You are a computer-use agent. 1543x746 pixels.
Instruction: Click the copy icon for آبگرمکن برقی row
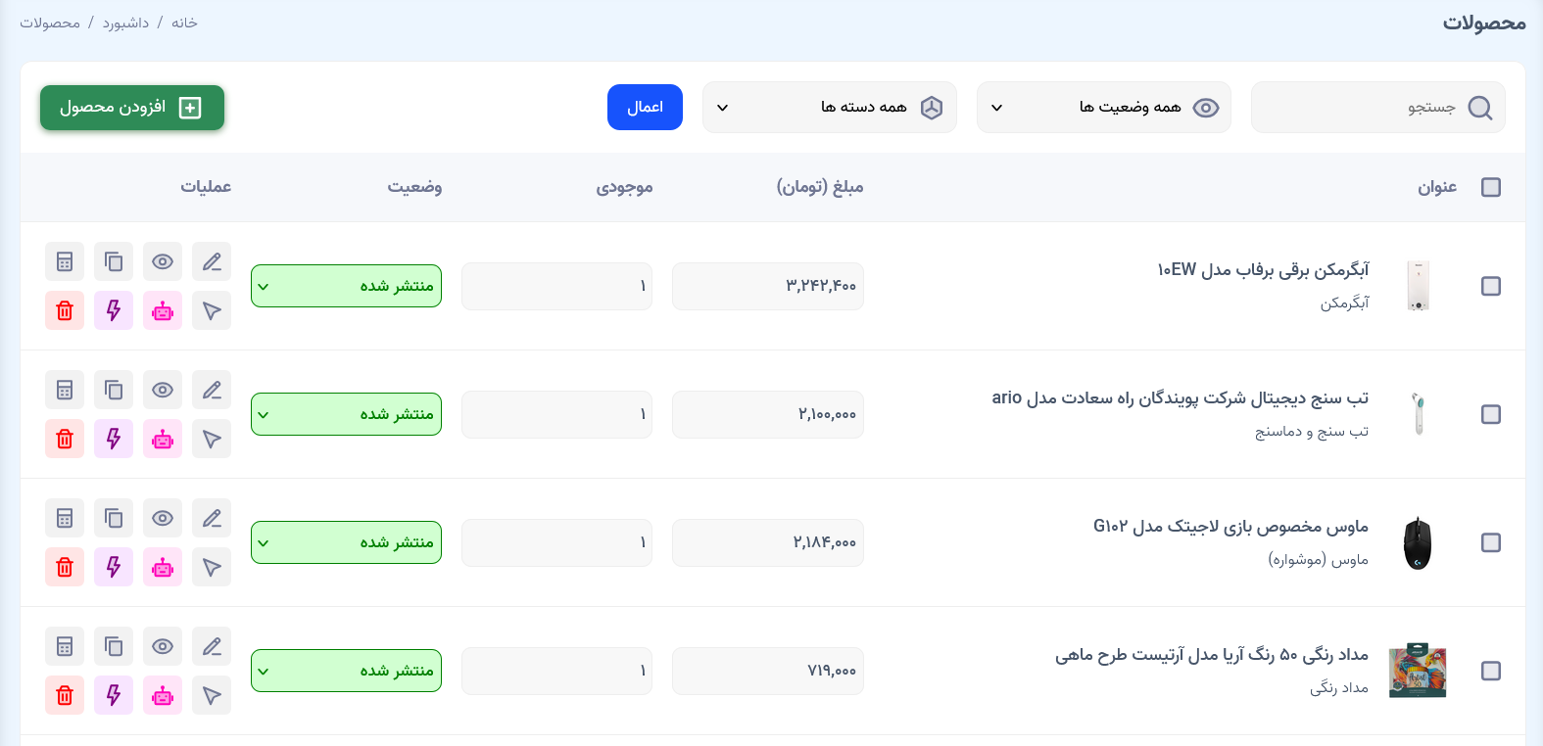point(114,261)
